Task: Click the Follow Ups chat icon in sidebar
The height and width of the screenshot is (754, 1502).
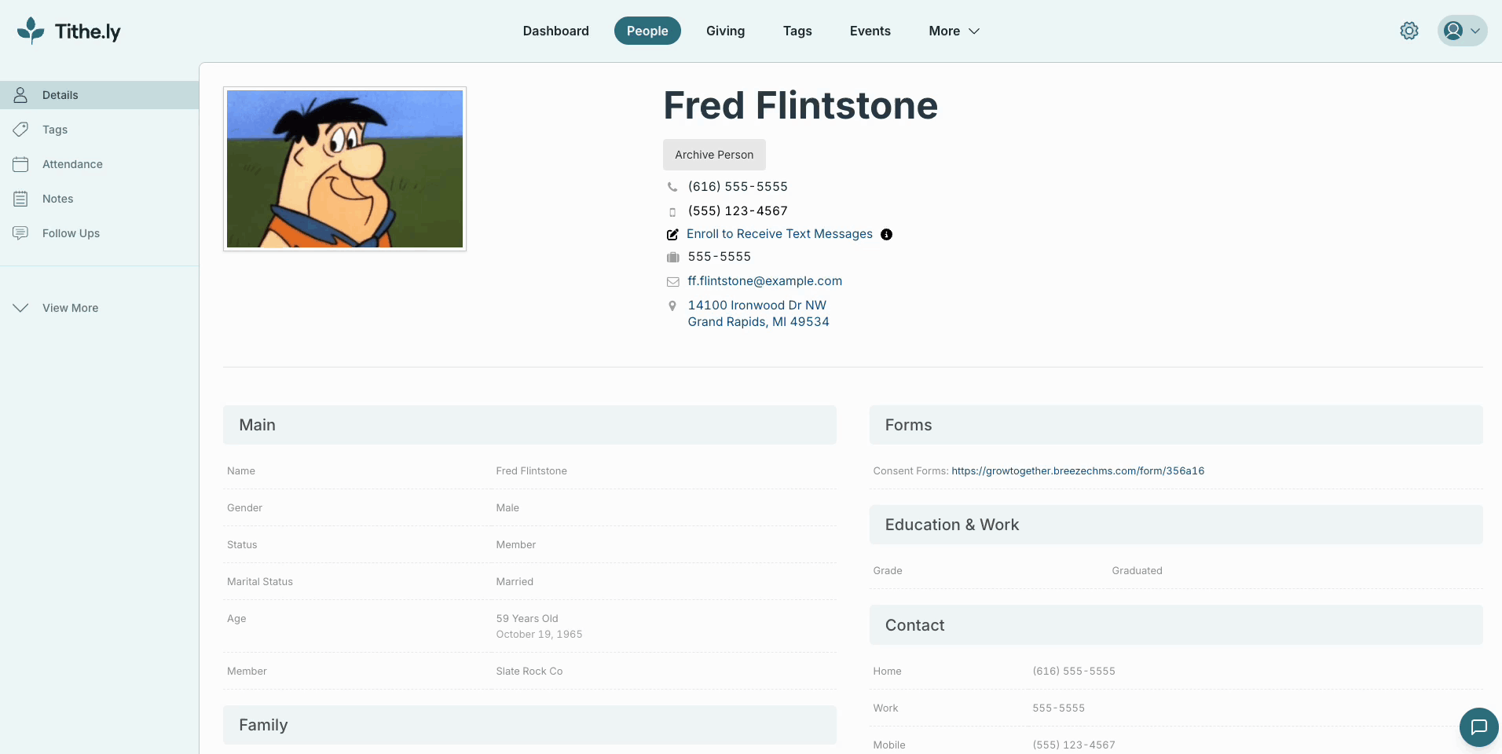Action: pyautogui.click(x=21, y=233)
